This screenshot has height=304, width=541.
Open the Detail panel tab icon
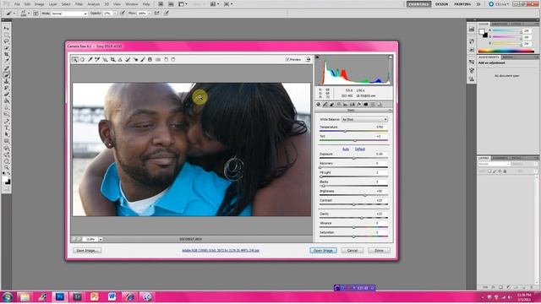click(x=332, y=104)
